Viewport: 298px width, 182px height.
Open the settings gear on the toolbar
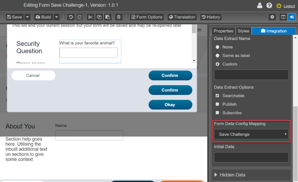coord(272,17)
